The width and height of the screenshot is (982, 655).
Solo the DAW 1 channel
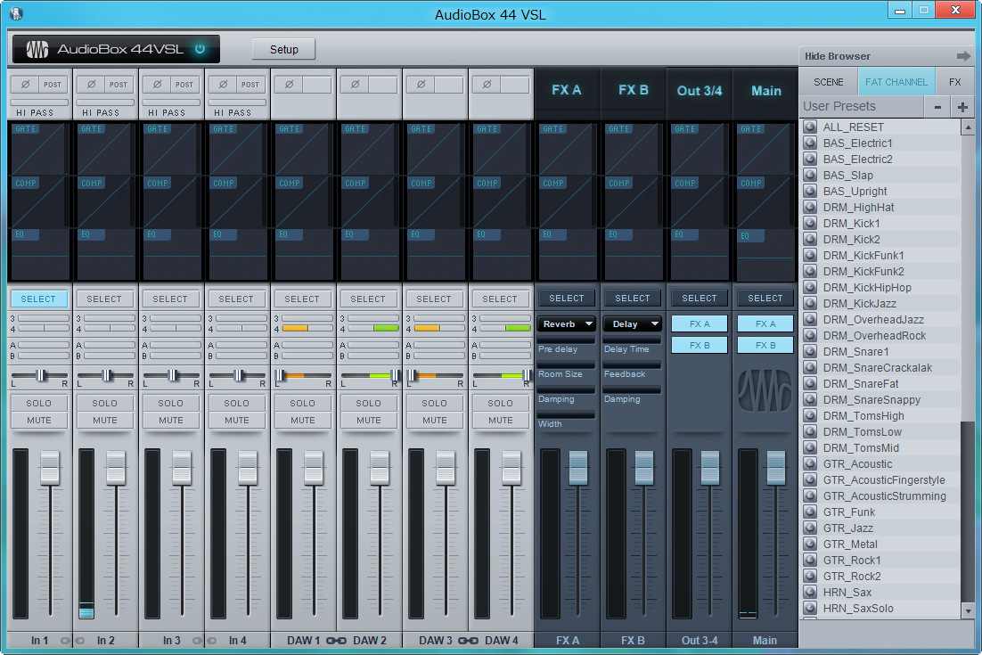pyautogui.click(x=302, y=404)
